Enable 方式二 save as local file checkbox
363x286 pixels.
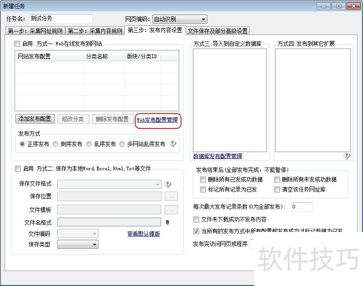[x=18, y=169]
